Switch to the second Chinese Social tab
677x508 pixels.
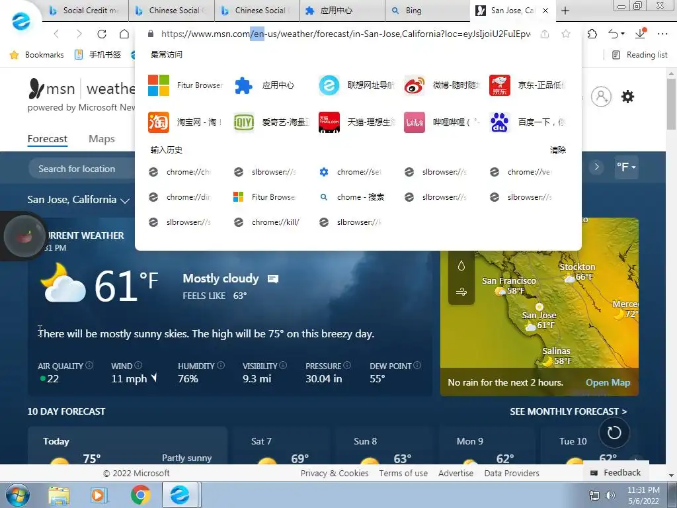click(x=257, y=11)
